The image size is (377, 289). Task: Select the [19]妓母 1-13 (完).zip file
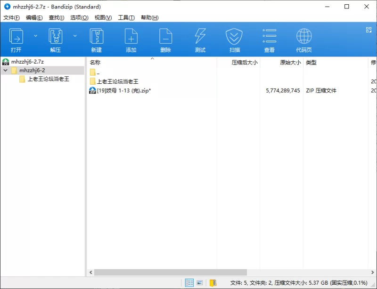[x=123, y=90]
